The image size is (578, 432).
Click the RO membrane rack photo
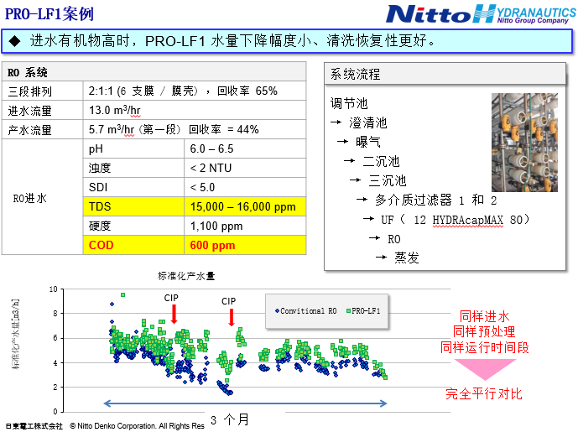pyautogui.click(x=524, y=143)
